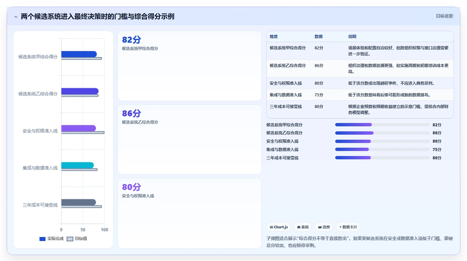Select the 82分 data card value

132,40
